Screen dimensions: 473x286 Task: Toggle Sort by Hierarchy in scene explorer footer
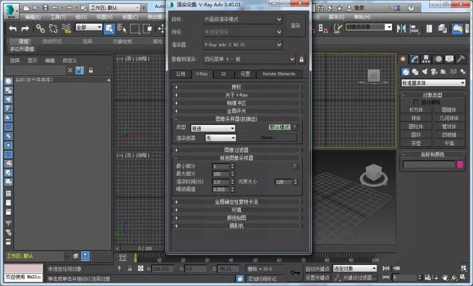85,256
